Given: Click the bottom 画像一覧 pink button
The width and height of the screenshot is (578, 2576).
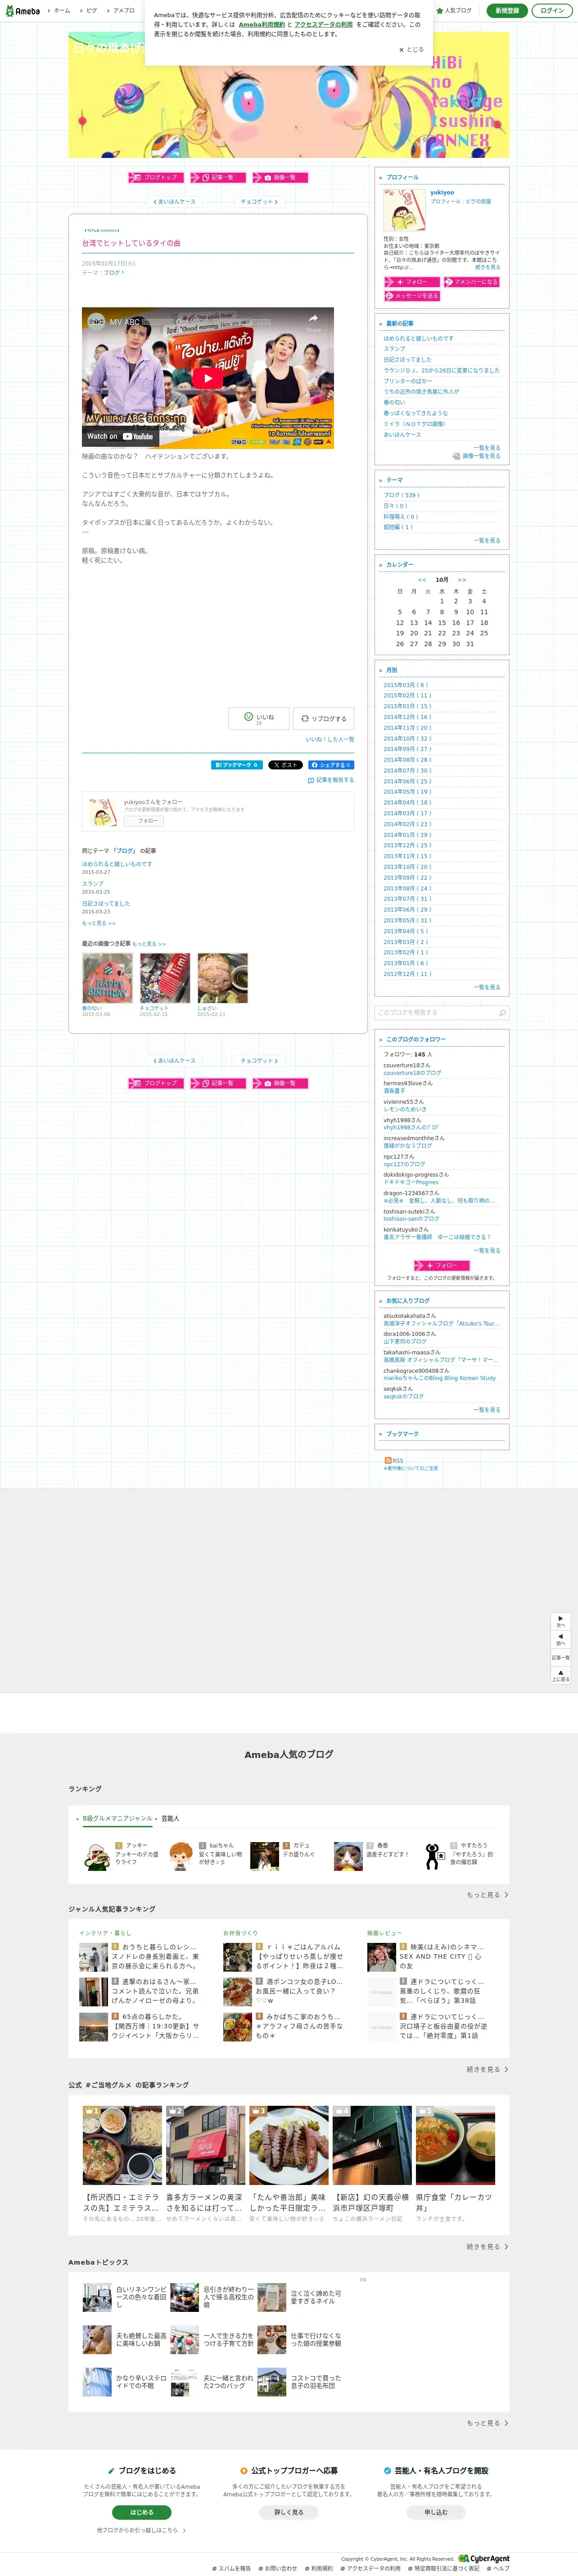Looking at the screenshot, I should pyautogui.click(x=280, y=1083).
